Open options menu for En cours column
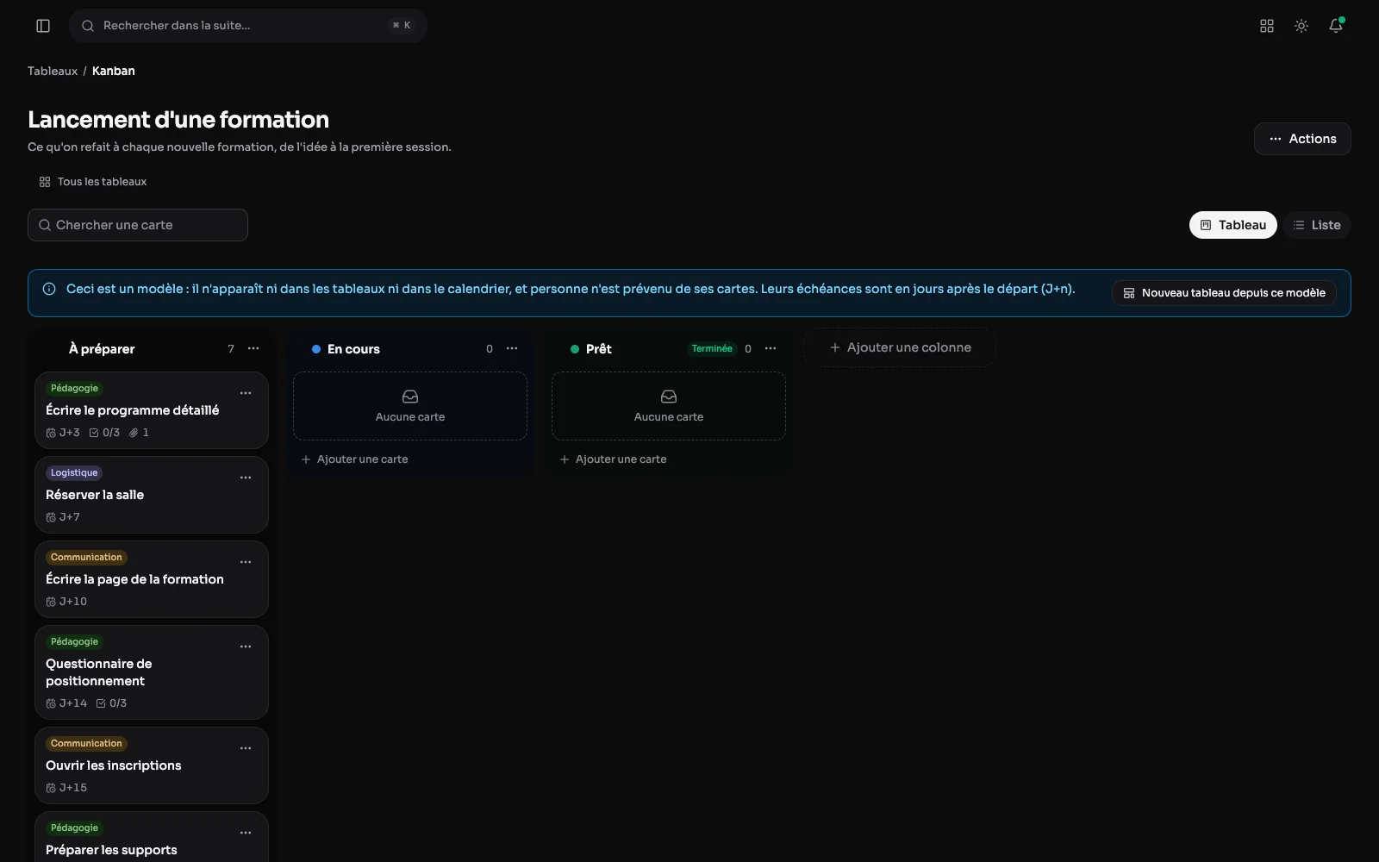Viewport: 1379px width, 862px height. coord(512,348)
